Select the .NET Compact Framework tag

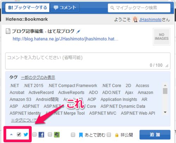(73, 85)
